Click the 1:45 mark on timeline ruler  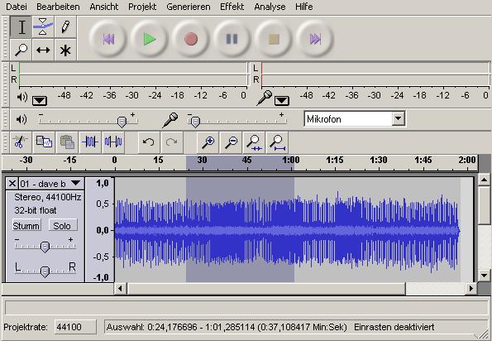click(423, 160)
